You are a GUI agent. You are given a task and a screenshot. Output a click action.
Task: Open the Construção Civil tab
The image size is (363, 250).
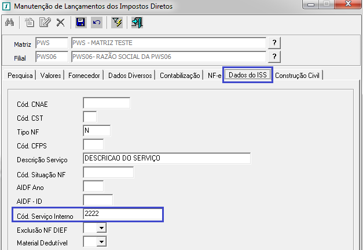click(x=297, y=76)
